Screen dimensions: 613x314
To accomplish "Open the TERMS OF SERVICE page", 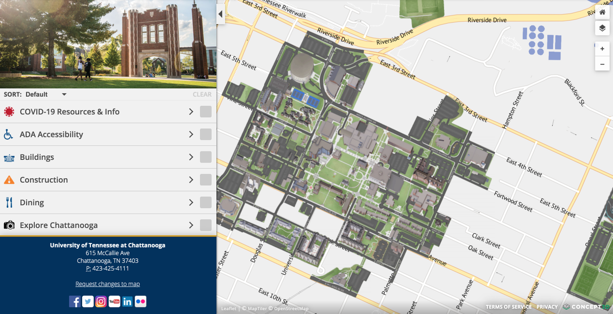I will point(509,306).
